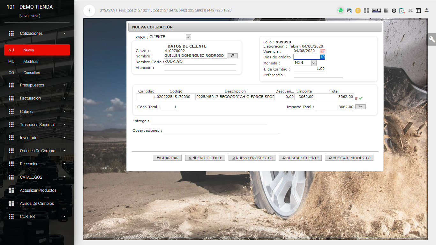The image size is (436, 245).
Task: Click into the Observaciones text field
Action: 222,130
